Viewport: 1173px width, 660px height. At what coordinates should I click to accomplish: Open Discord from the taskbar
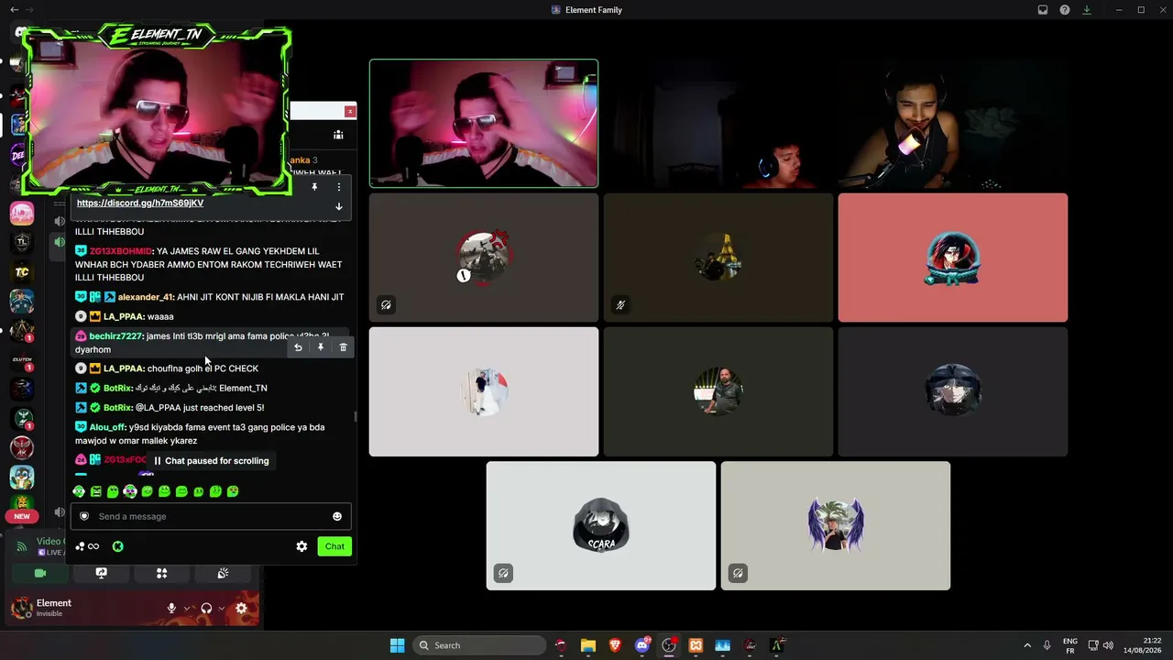[642, 645]
